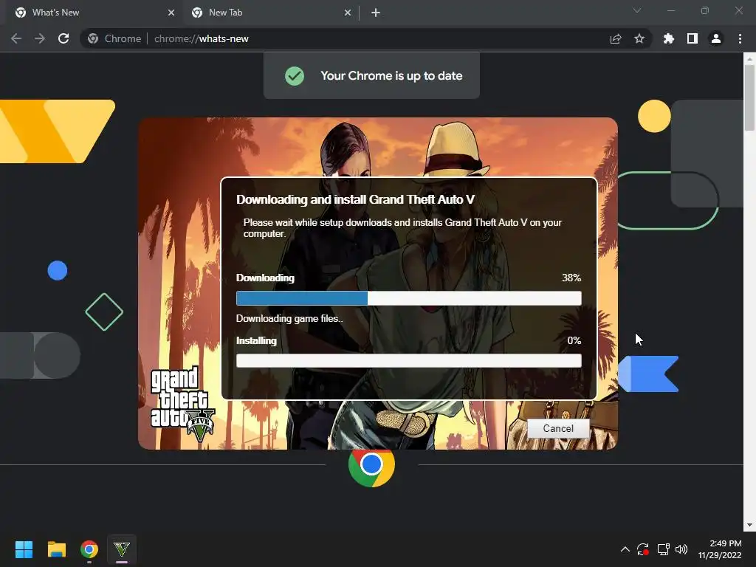Open File Explorer from the taskbar
This screenshot has width=756, height=567.
(56, 549)
